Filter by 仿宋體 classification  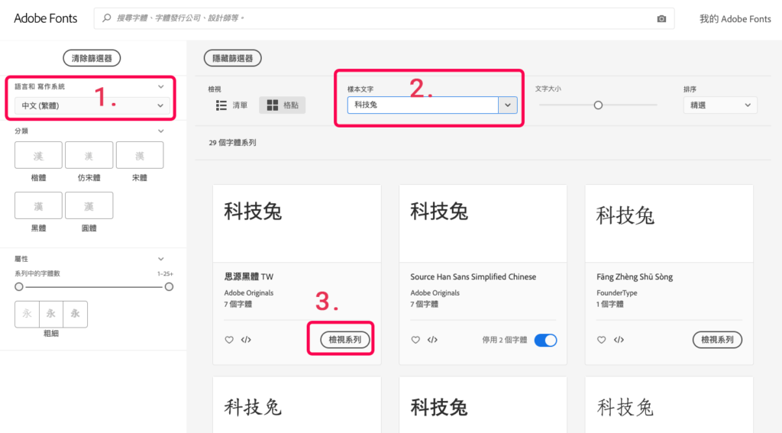point(89,155)
